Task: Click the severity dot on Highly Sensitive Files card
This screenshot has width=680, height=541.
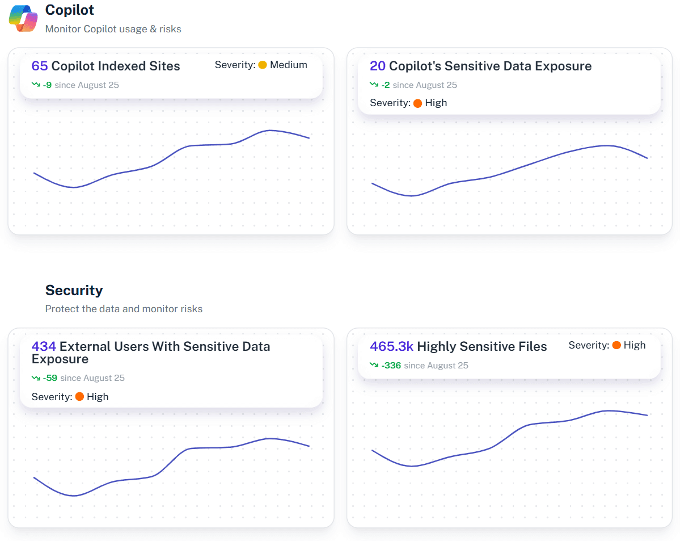Action: pos(616,345)
